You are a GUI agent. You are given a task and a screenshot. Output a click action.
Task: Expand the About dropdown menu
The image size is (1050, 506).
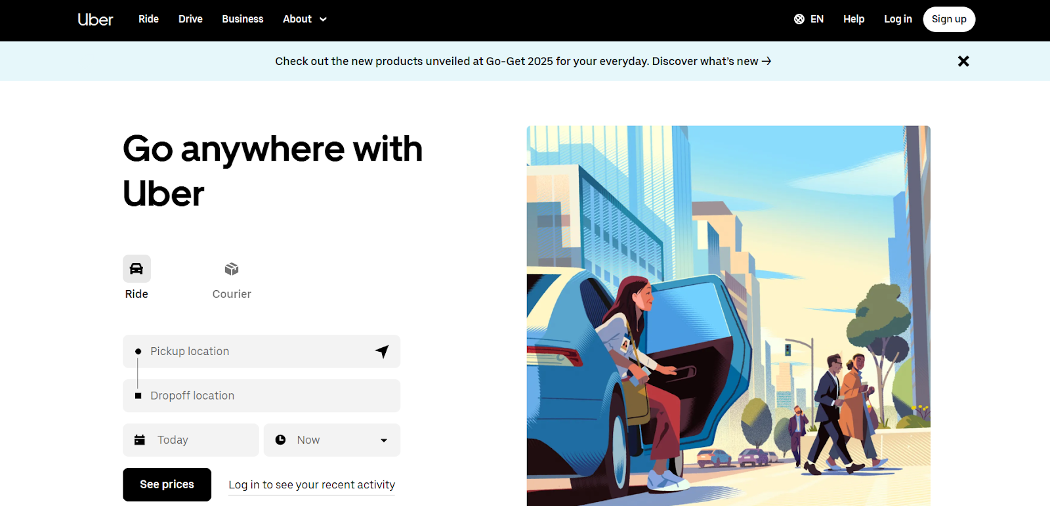click(x=304, y=19)
